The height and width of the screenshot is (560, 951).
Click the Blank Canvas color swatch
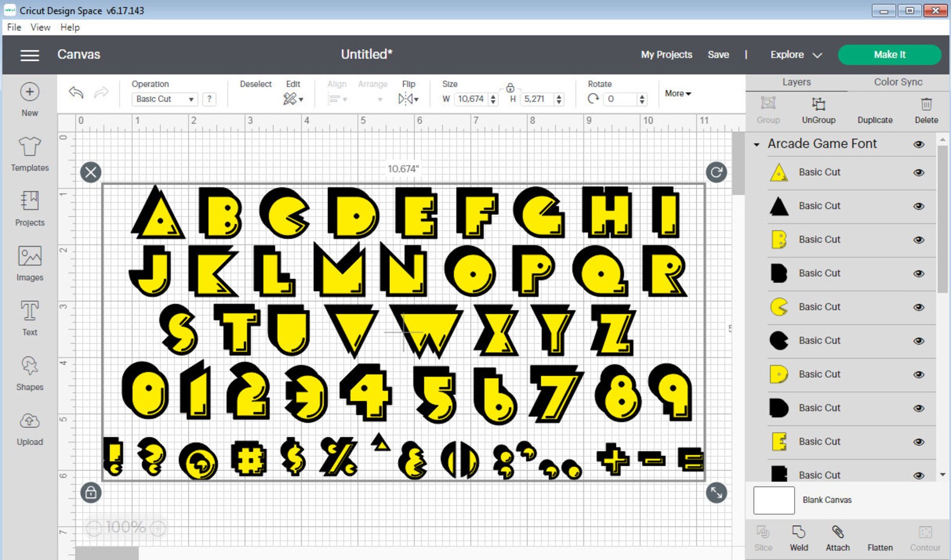[774, 500]
